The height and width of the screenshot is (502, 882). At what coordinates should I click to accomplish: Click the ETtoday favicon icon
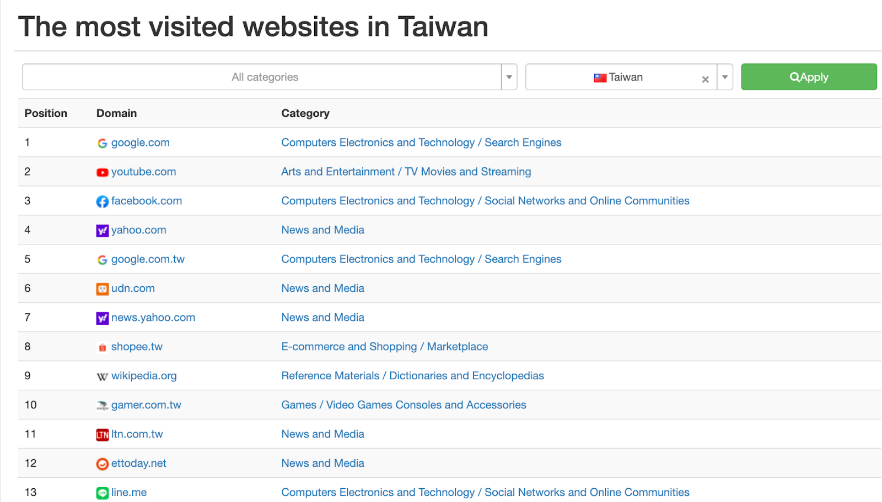[x=103, y=464]
